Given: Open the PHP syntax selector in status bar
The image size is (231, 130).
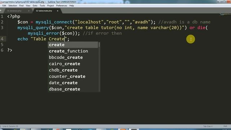Looking at the screenshot, I should point(225,126).
